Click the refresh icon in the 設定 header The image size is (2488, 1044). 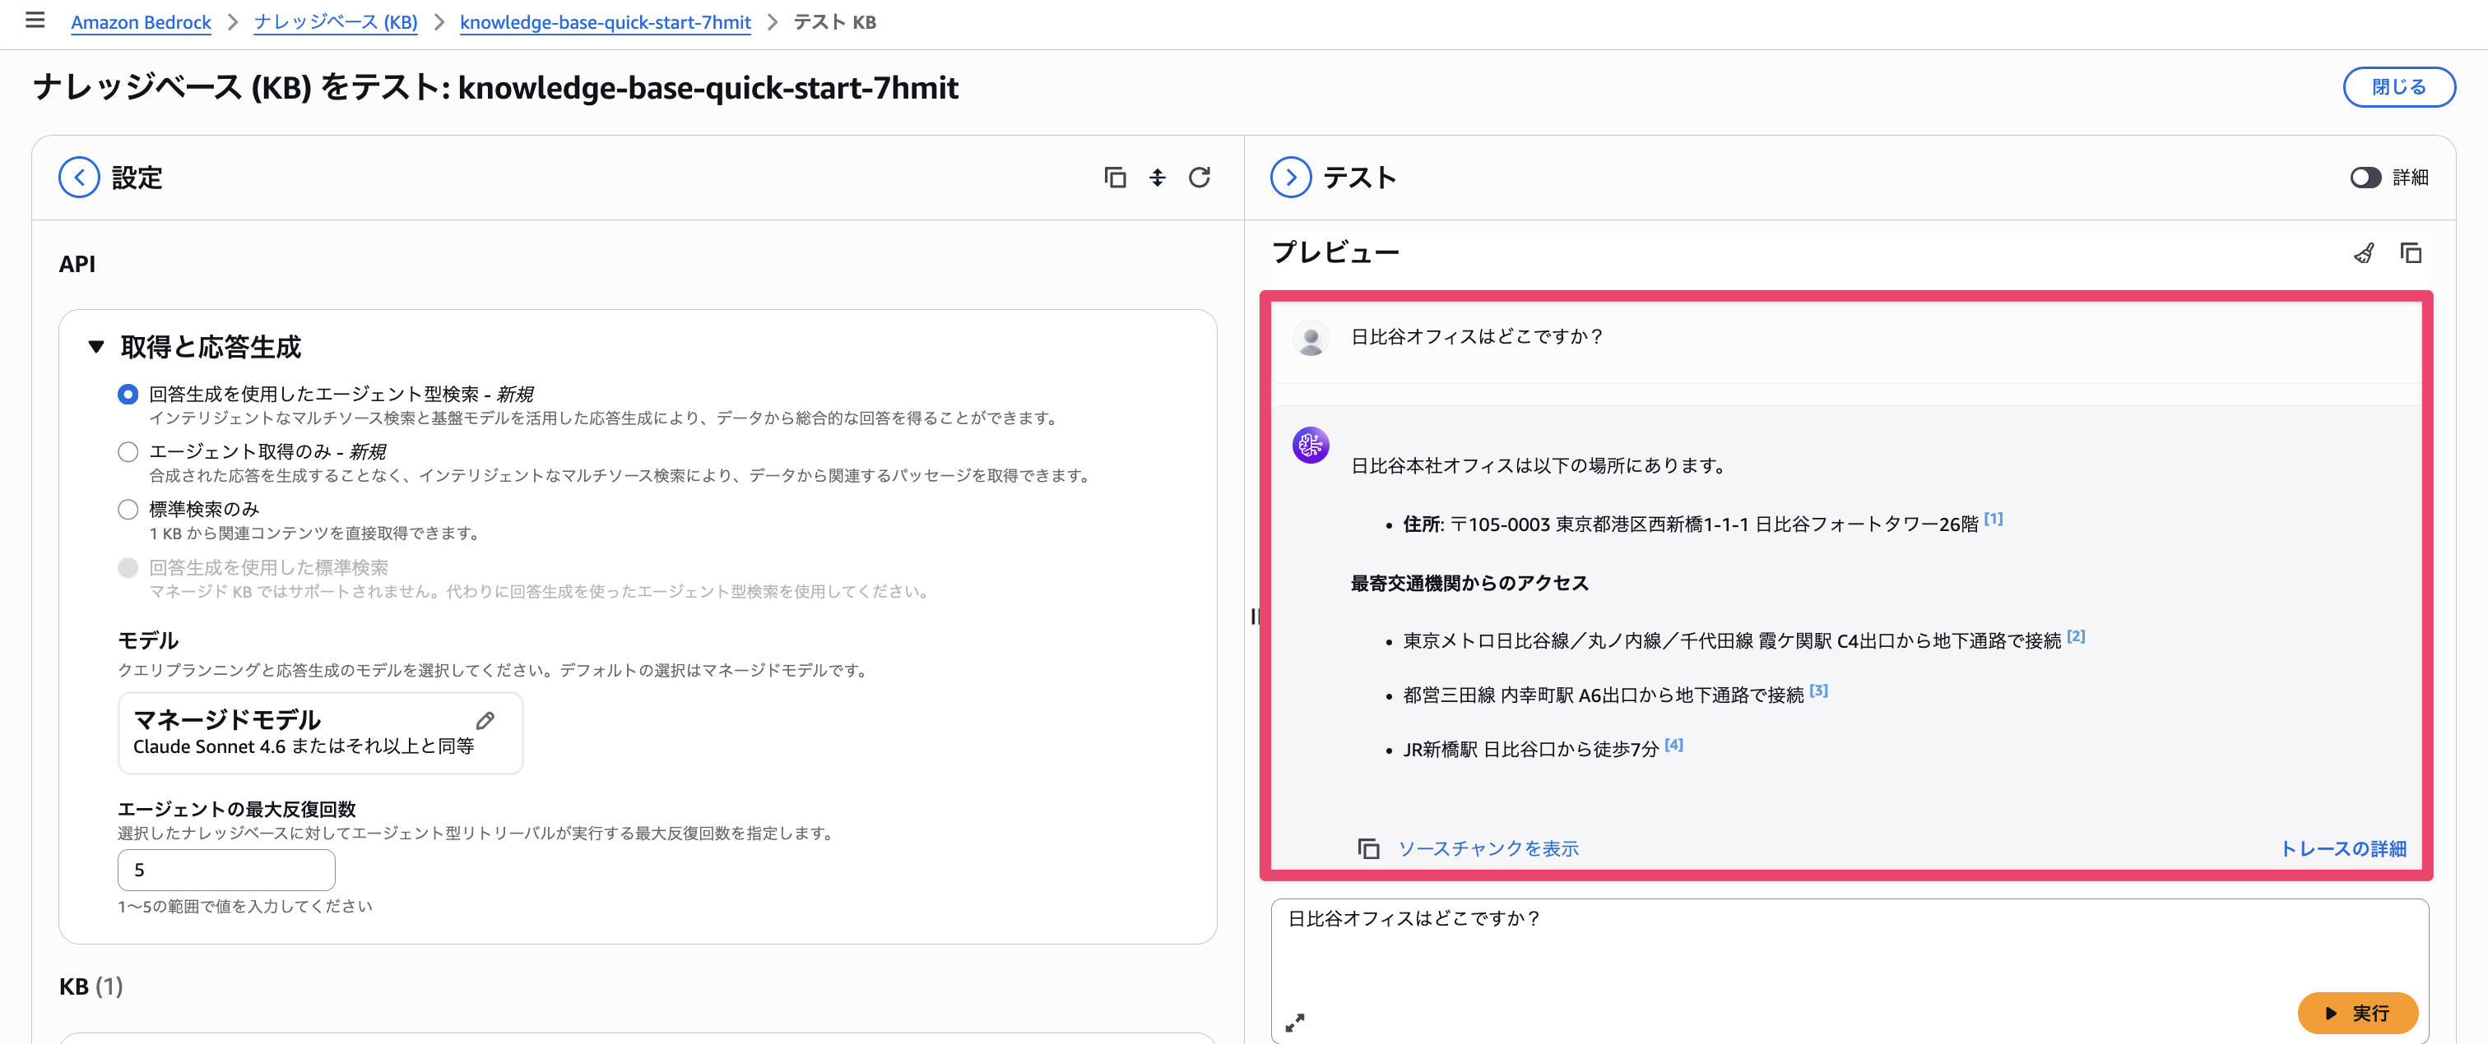tap(1200, 178)
